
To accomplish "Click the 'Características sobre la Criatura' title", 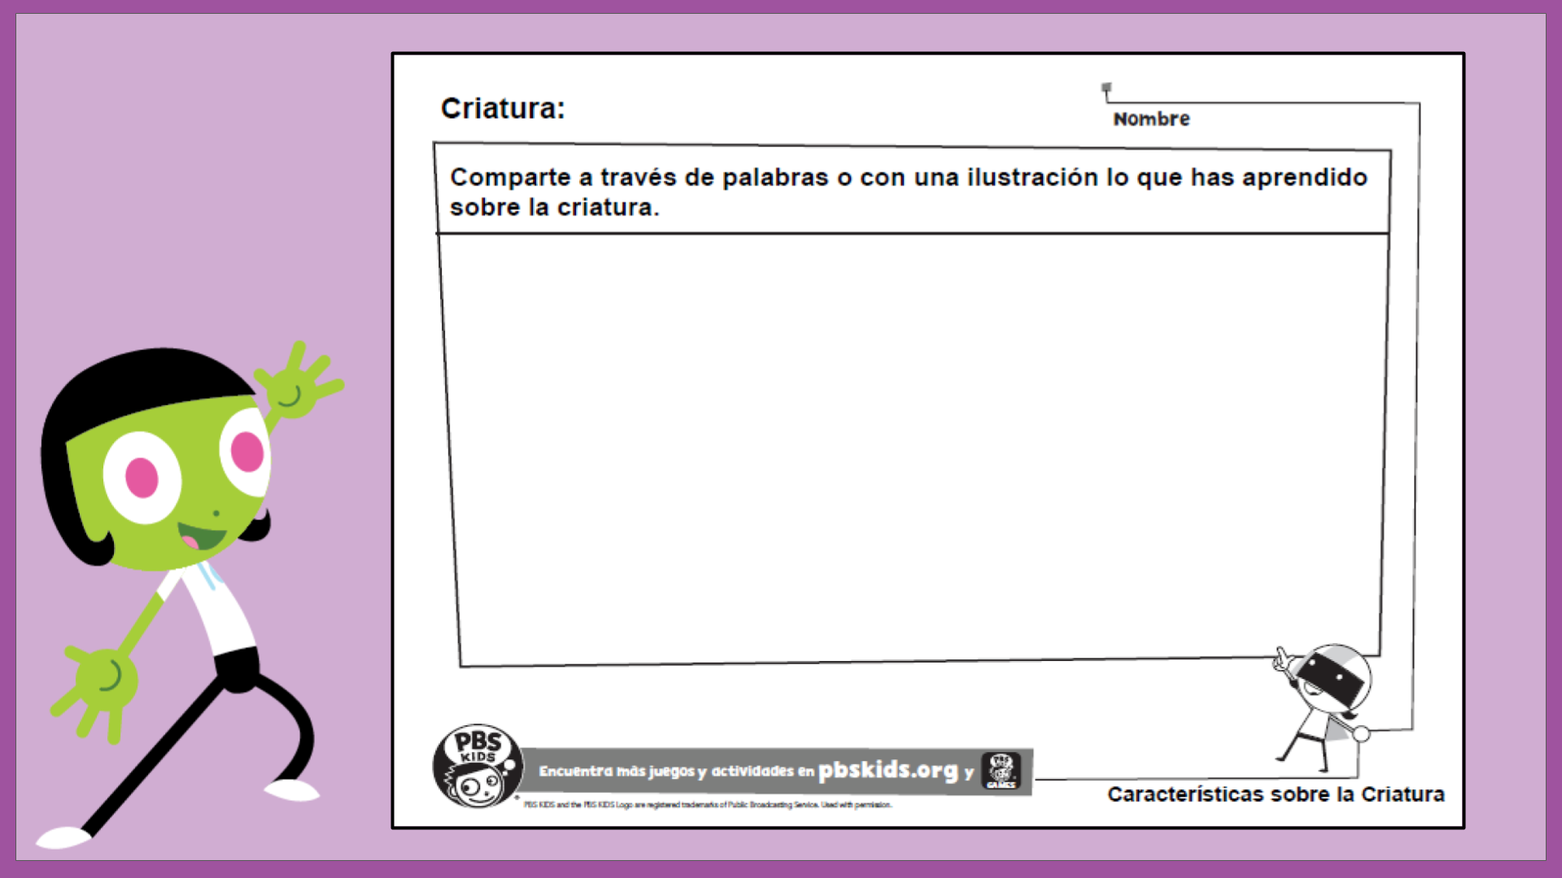I will click(x=1276, y=794).
